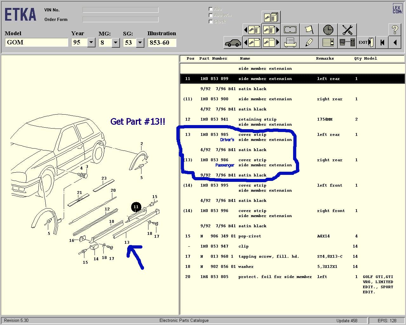Open the wrench and screwdriver tools icon
The width and height of the screenshot is (406, 325).
point(347,30)
